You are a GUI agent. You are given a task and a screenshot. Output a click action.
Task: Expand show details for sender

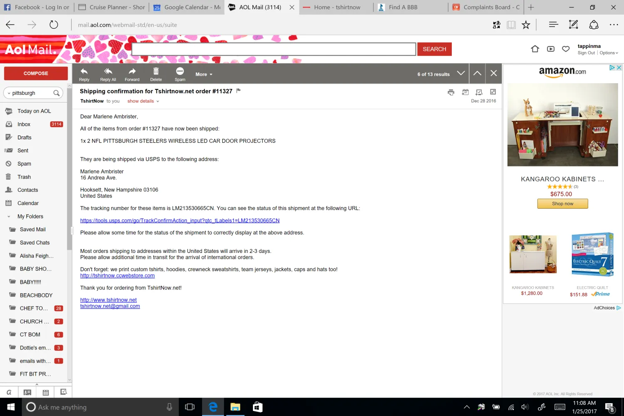click(143, 101)
